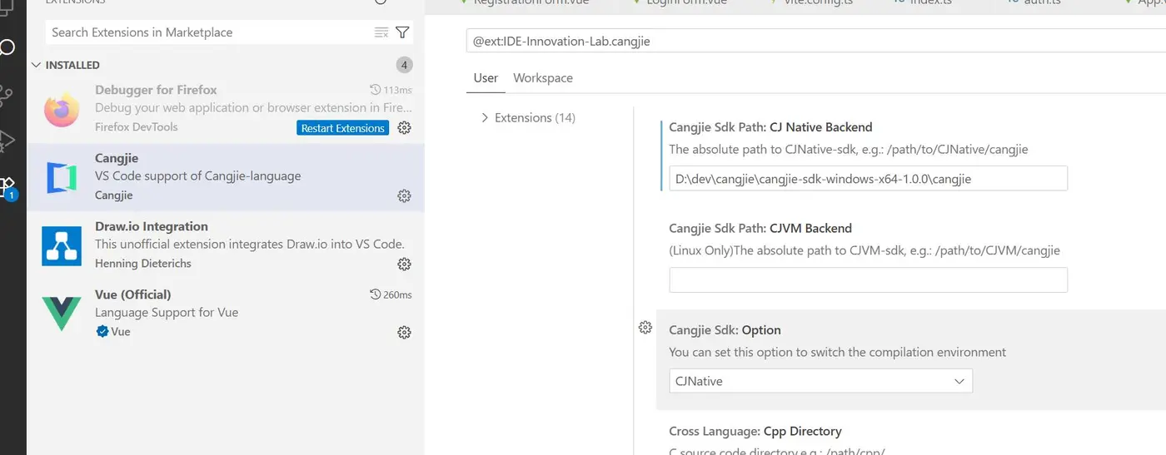Open the CJNative compilation environment dropdown

[x=820, y=381]
